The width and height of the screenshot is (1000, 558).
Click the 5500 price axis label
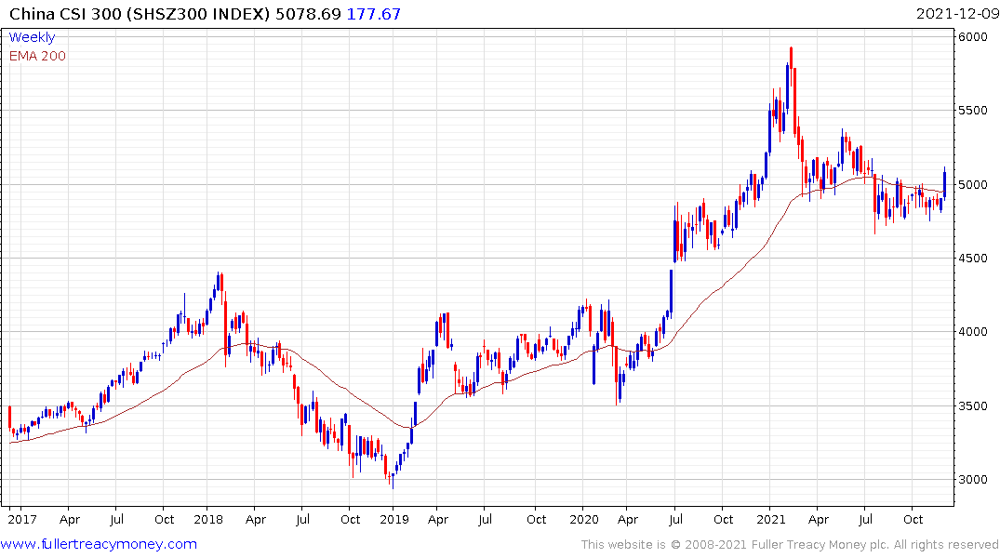(x=973, y=111)
